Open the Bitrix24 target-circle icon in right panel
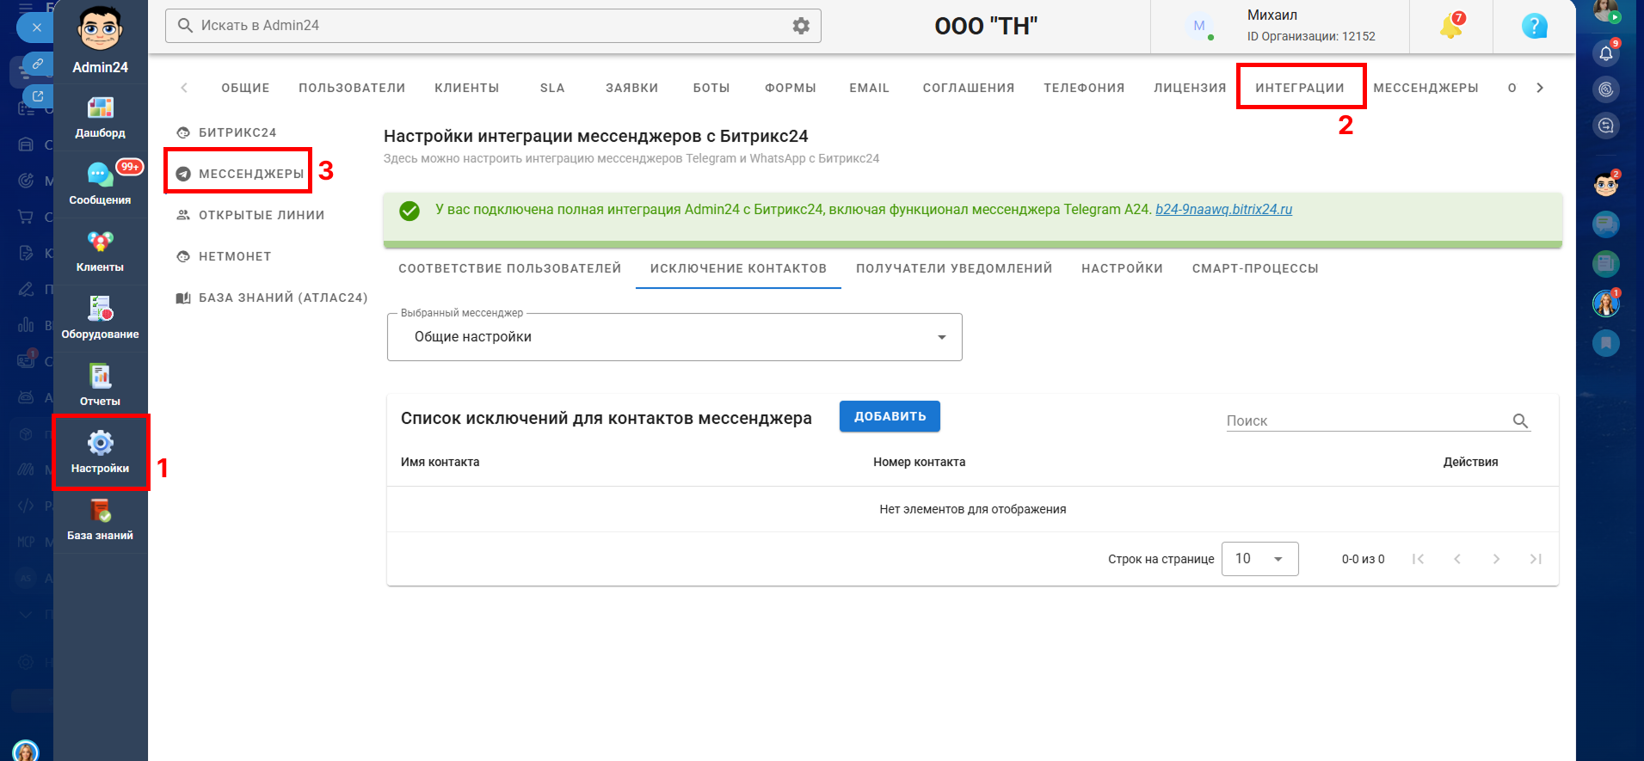Image resolution: width=1644 pixels, height=761 pixels. [x=1606, y=89]
